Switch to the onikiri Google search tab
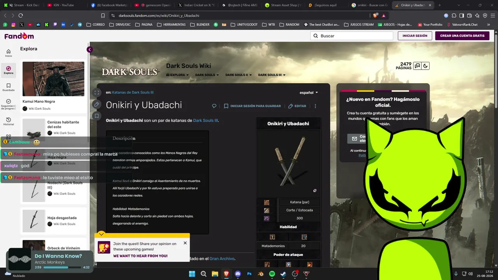498x280 pixels. pyautogui.click(x=370, y=5)
